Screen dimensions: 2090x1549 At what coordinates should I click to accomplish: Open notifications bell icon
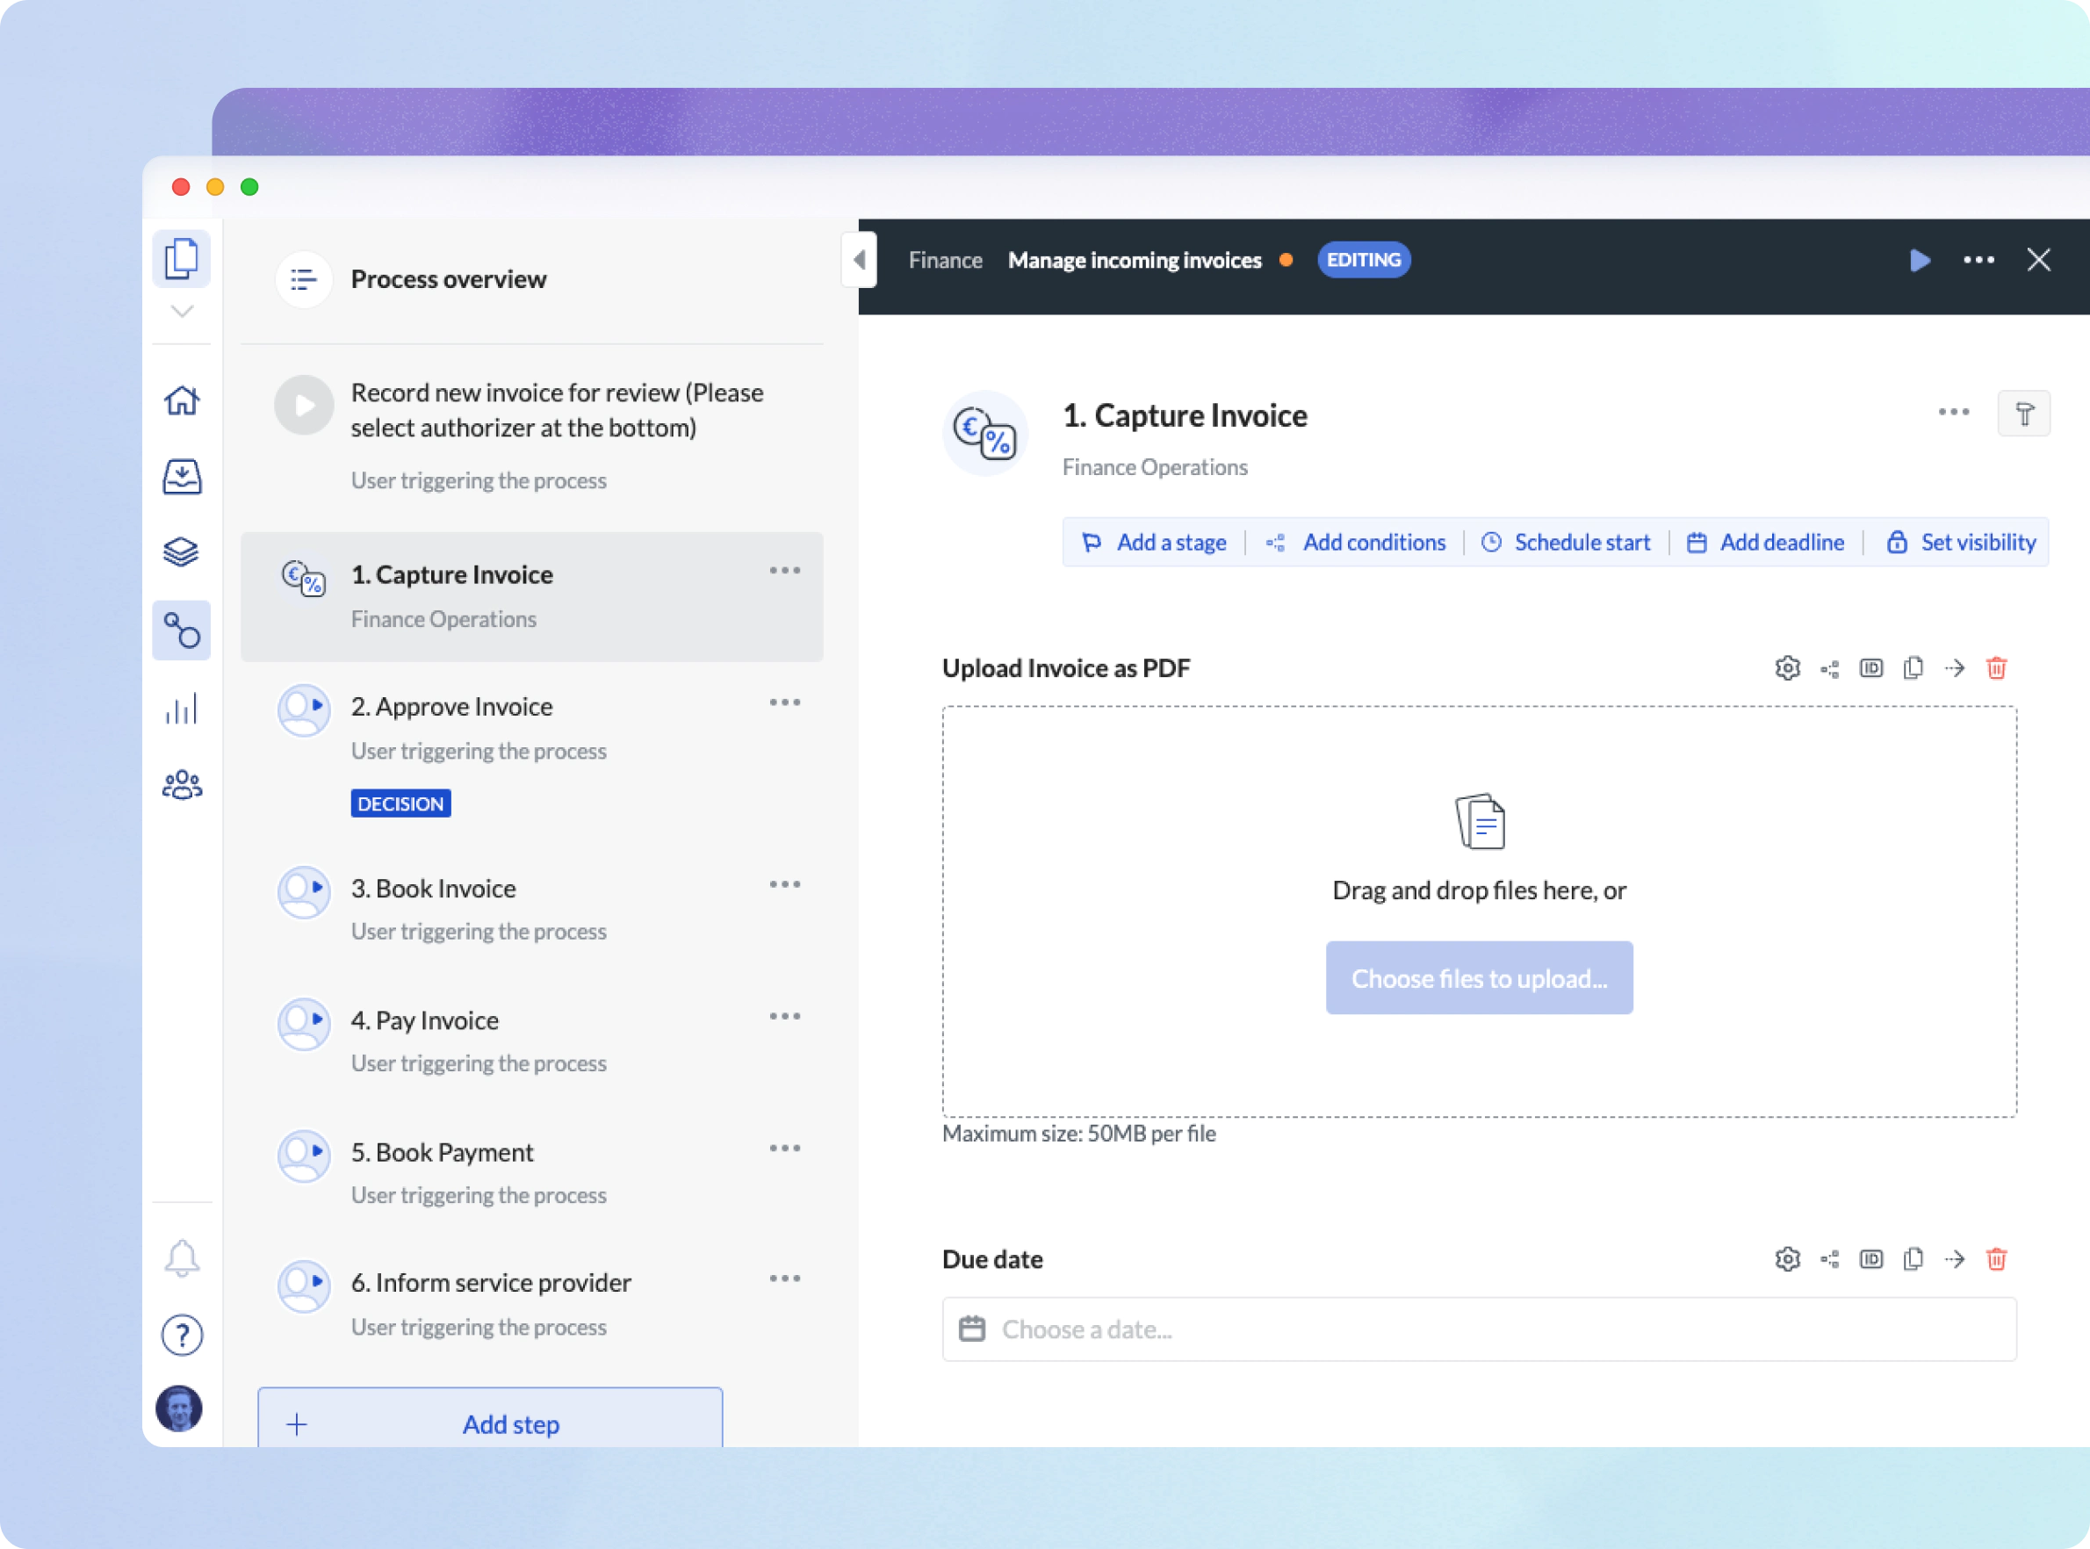[182, 1258]
